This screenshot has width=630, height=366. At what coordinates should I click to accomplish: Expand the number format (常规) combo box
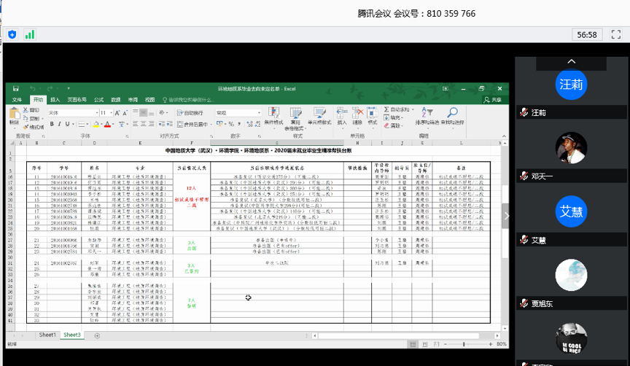click(x=258, y=113)
